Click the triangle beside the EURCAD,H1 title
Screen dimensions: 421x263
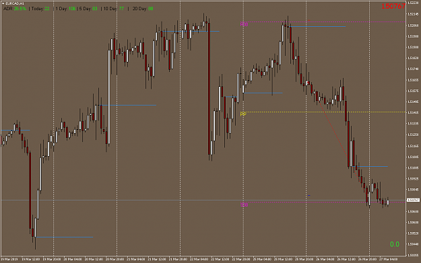(x=3, y=3)
